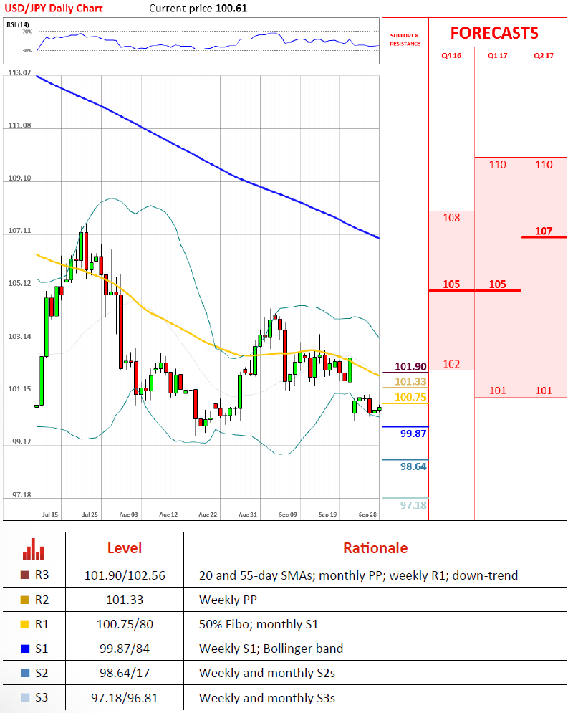Click the 98.64/17 level cell

tap(125, 673)
